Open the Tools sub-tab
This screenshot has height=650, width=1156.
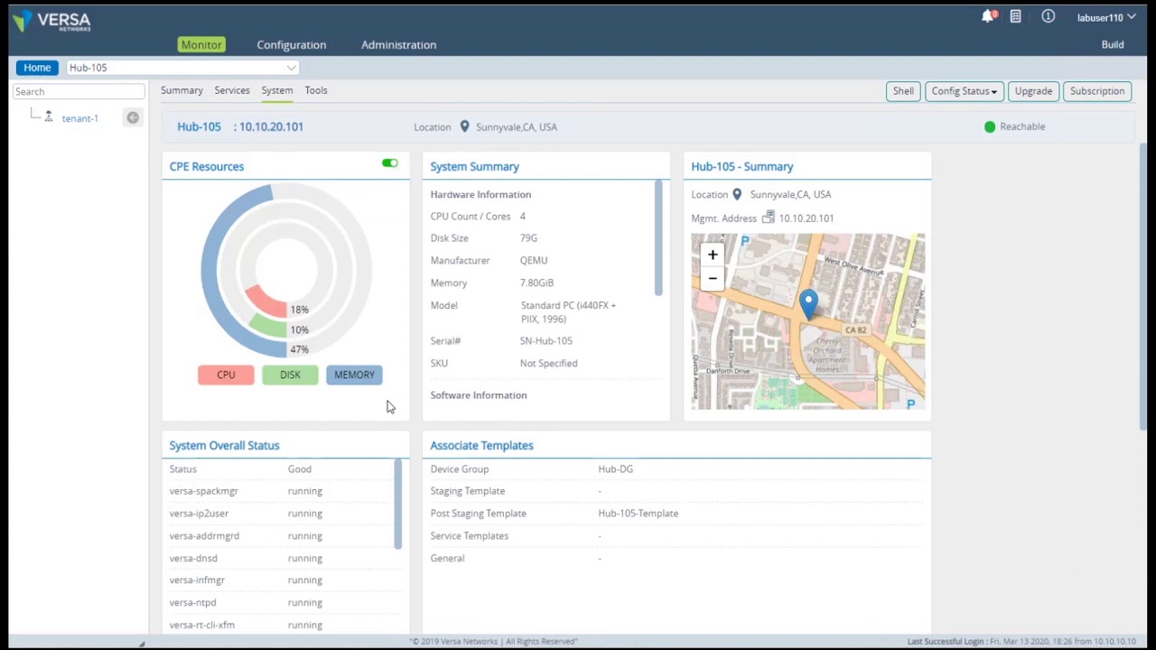(x=316, y=90)
